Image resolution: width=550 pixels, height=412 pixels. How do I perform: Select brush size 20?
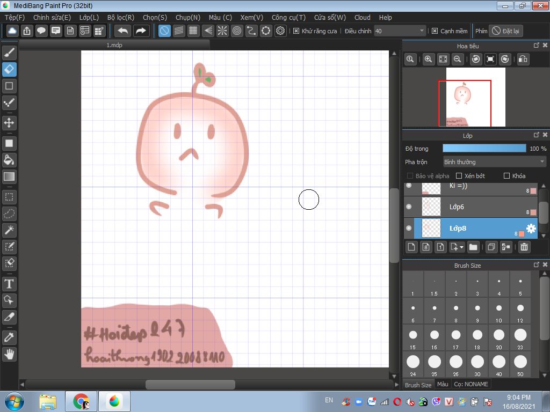[499, 338]
